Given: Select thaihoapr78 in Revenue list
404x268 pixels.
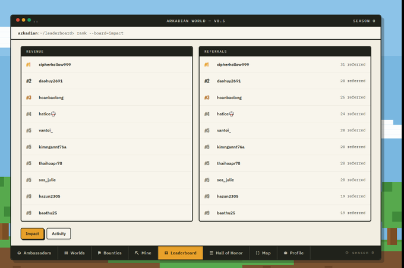Looking at the screenshot, I should 107,163.
